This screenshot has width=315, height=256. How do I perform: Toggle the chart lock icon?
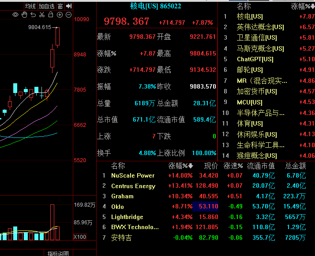pyautogui.click(x=51, y=15)
